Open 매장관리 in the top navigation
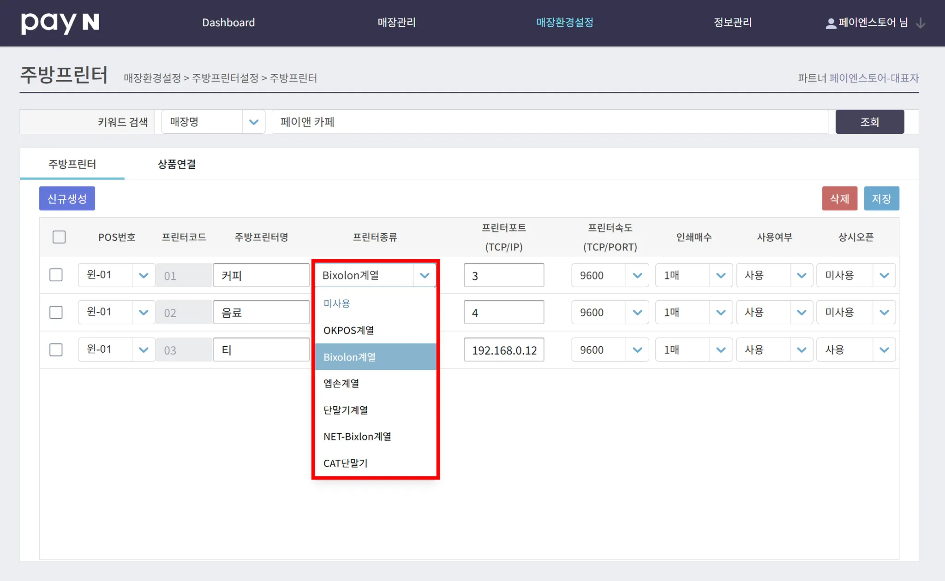 tap(397, 23)
